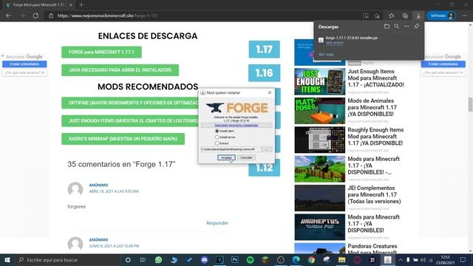This screenshot has width=473, height=266.
Task: Click the page vertical scrollbar thumb
Action: (470, 104)
